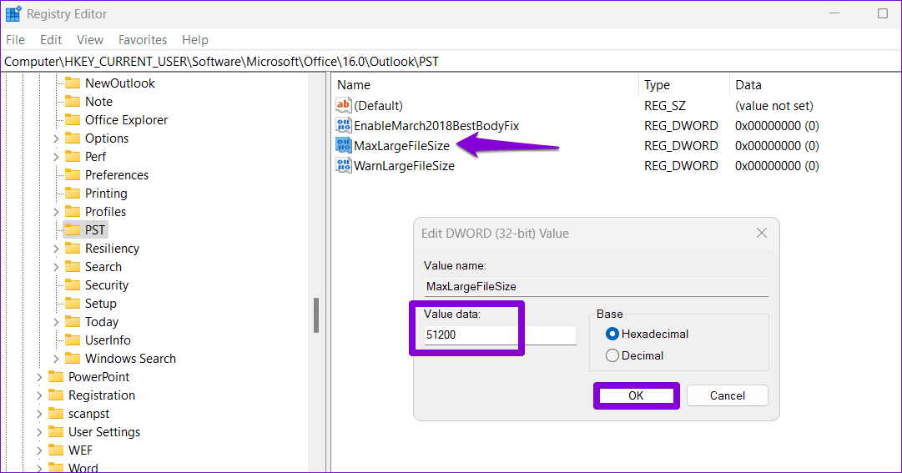Expand the Windows Search key
902x473 pixels.
pos(56,359)
